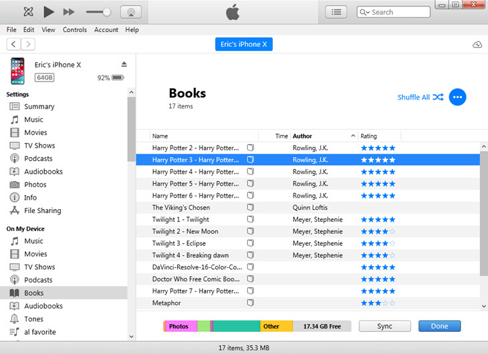This screenshot has width=488, height=354.
Task: Open the AirPlay output button
Action: (x=131, y=12)
